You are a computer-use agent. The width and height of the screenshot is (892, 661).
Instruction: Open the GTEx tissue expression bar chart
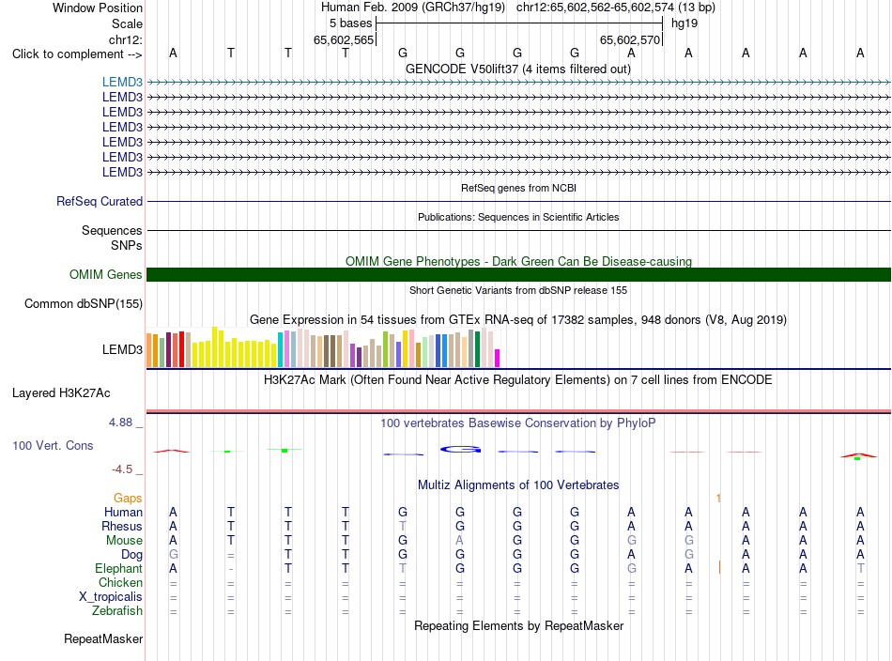pyautogui.click(x=323, y=347)
